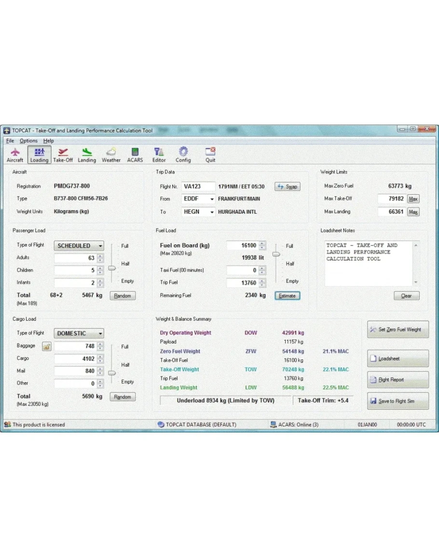This screenshot has height=558, width=439.
Task: Open the Aircraft toolbar page
Action: tap(15, 155)
